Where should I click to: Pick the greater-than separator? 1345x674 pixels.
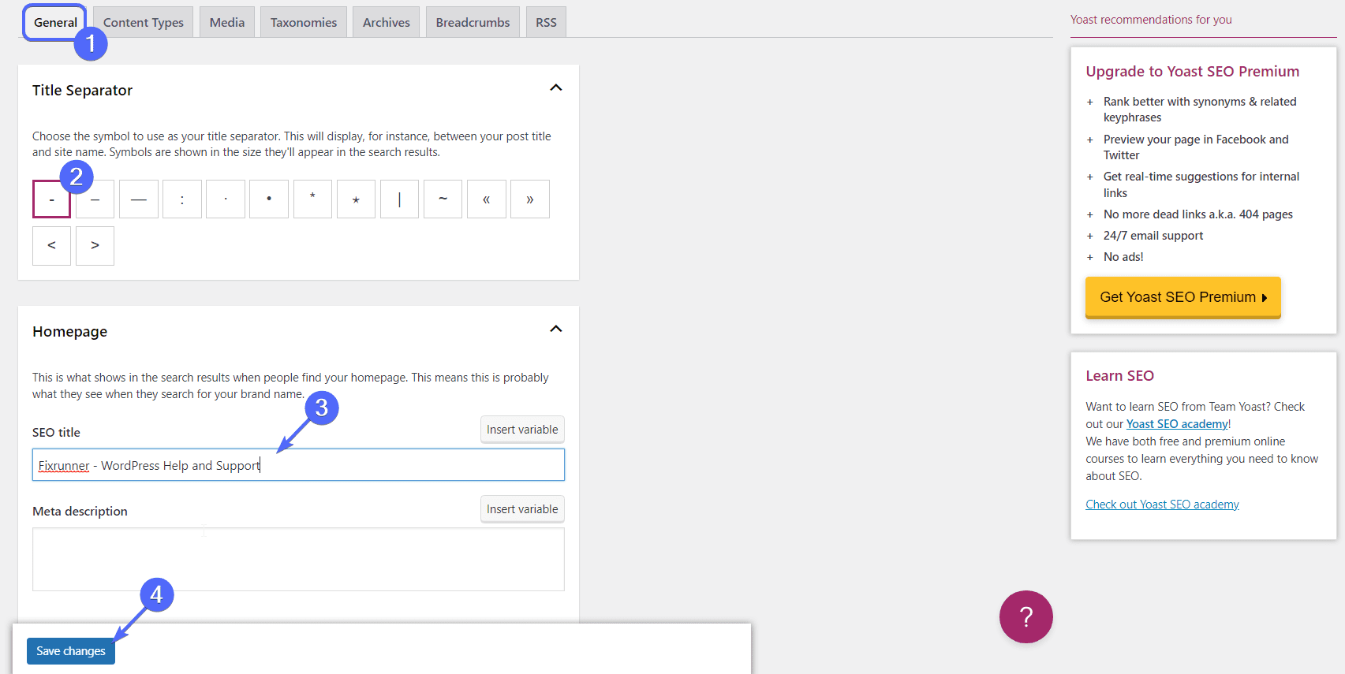click(95, 246)
